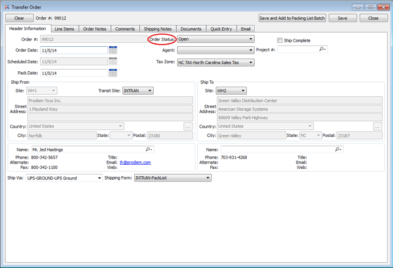Search Ship To contact name magnifier
The height and width of the screenshot is (268, 393).
pos(338,149)
